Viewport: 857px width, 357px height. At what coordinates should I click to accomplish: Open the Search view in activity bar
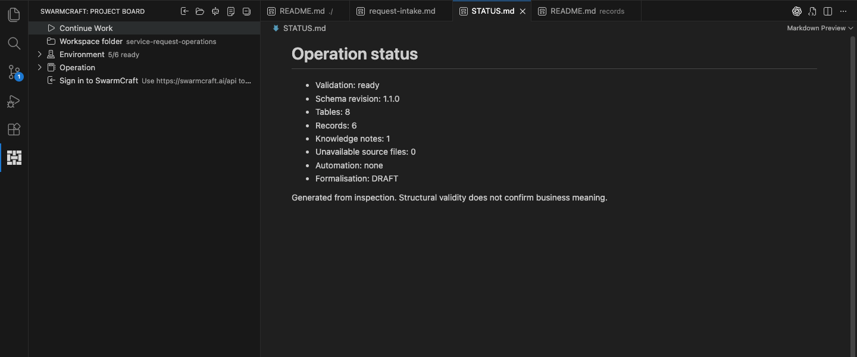coord(14,43)
